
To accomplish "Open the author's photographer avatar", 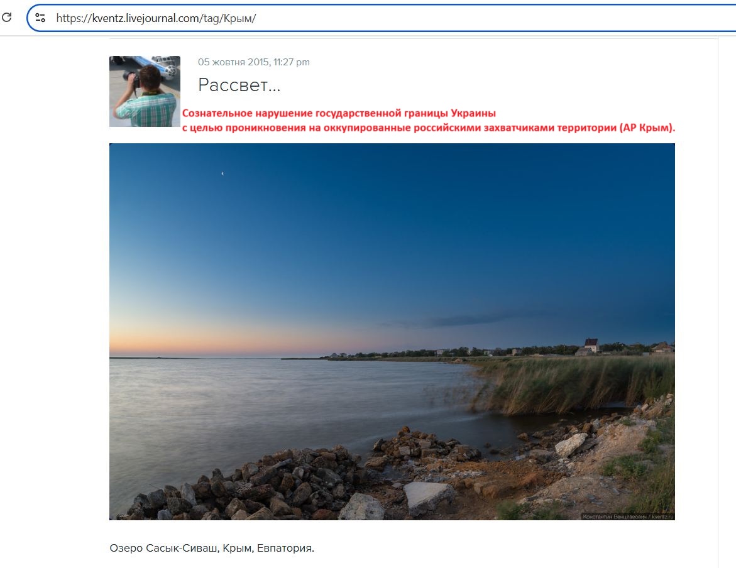I will click(x=145, y=91).
